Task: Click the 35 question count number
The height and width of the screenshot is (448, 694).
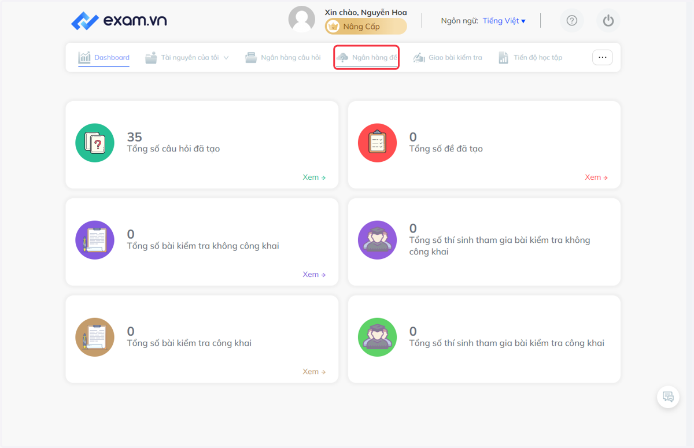Action: coord(134,137)
